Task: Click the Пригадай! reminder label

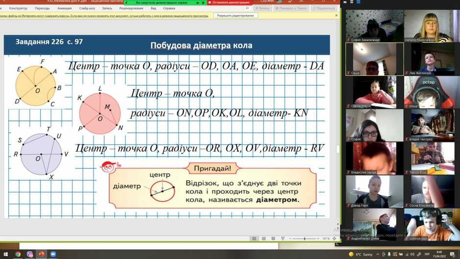Action: 212,168
